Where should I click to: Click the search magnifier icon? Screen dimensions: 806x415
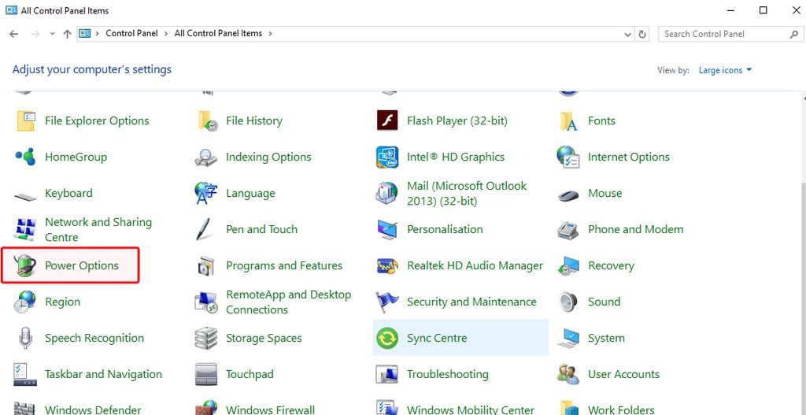point(793,35)
